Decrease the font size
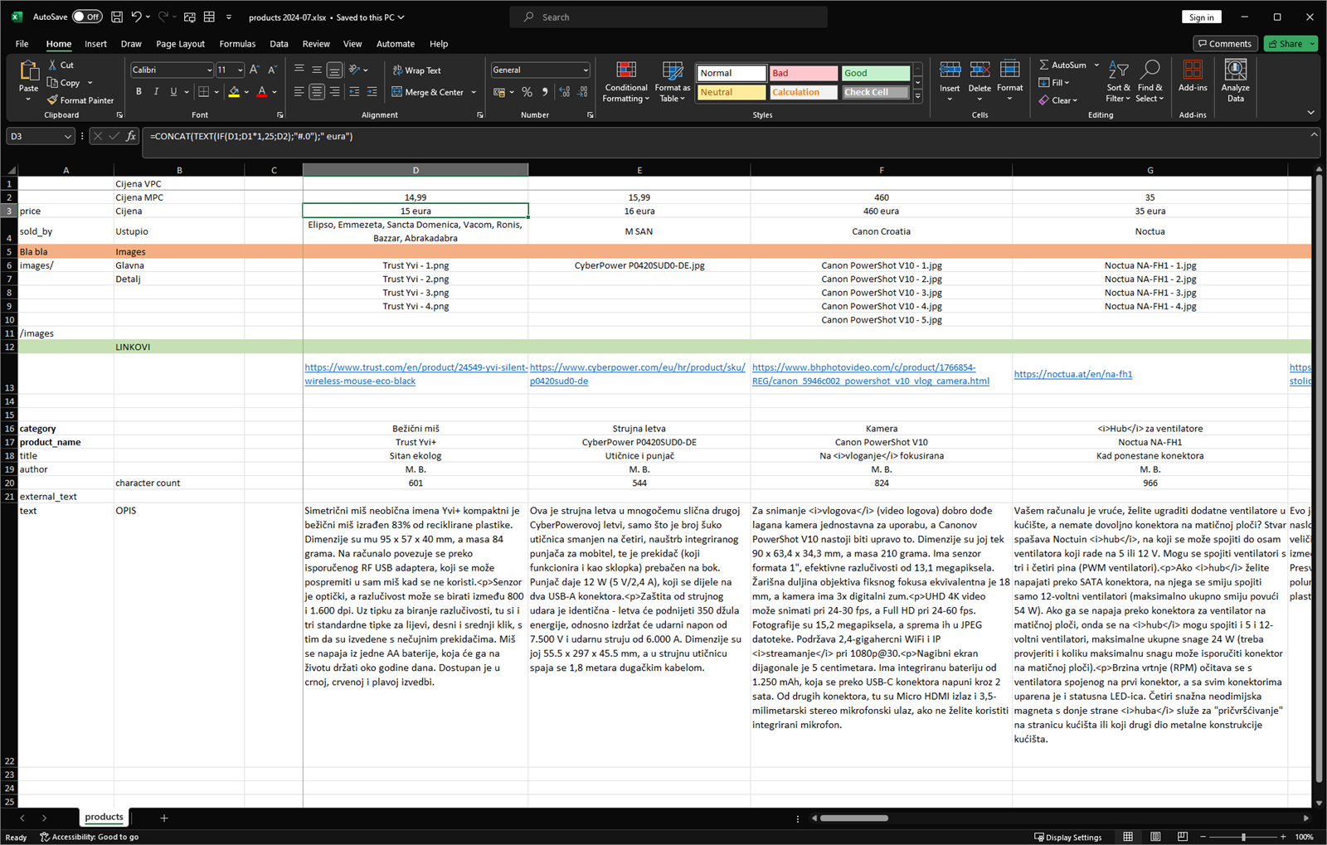The height and width of the screenshot is (845, 1327). [272, 70]
